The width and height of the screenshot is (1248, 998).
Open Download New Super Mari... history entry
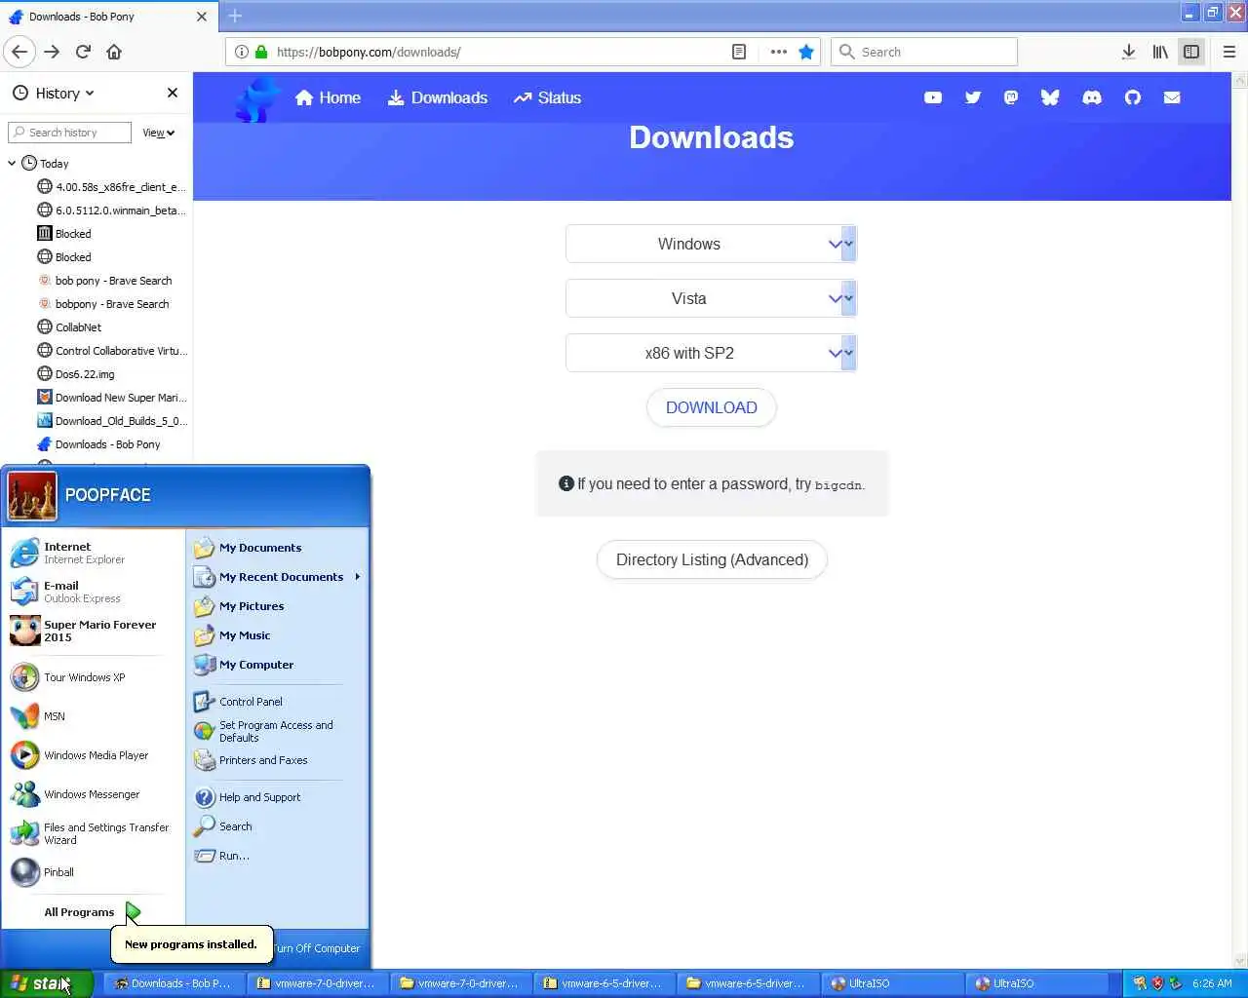tap(120, 398)
